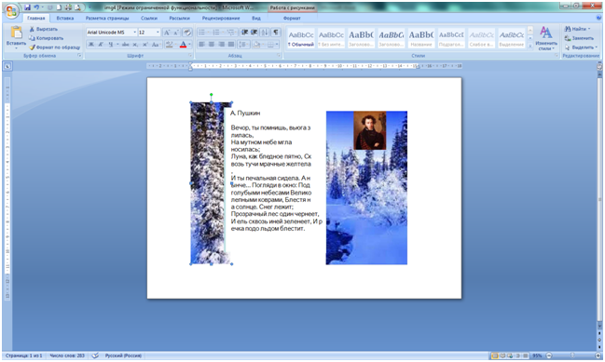This screenshot has height=362, width=605.
Task: Apply Формат по образцу painter
Action: click(54, 47)
